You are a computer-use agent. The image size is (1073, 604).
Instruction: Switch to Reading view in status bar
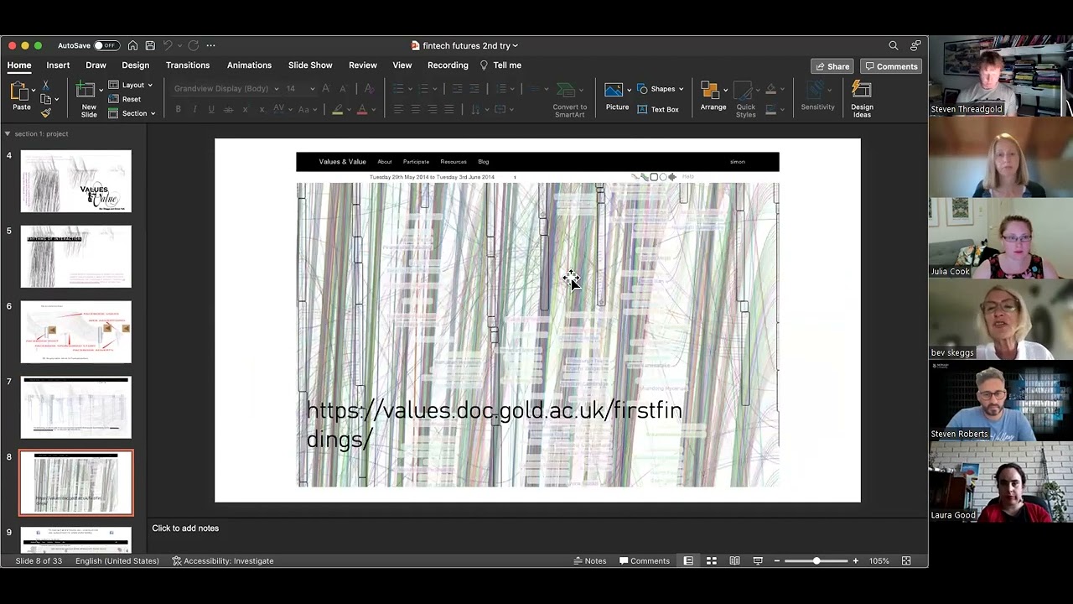click(734, 560)
